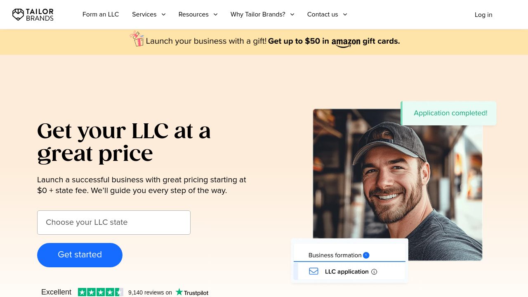Viewport: 528px width, 297px height.
Task: Click the Tailor Brands logo
Action: click(33, 14)
